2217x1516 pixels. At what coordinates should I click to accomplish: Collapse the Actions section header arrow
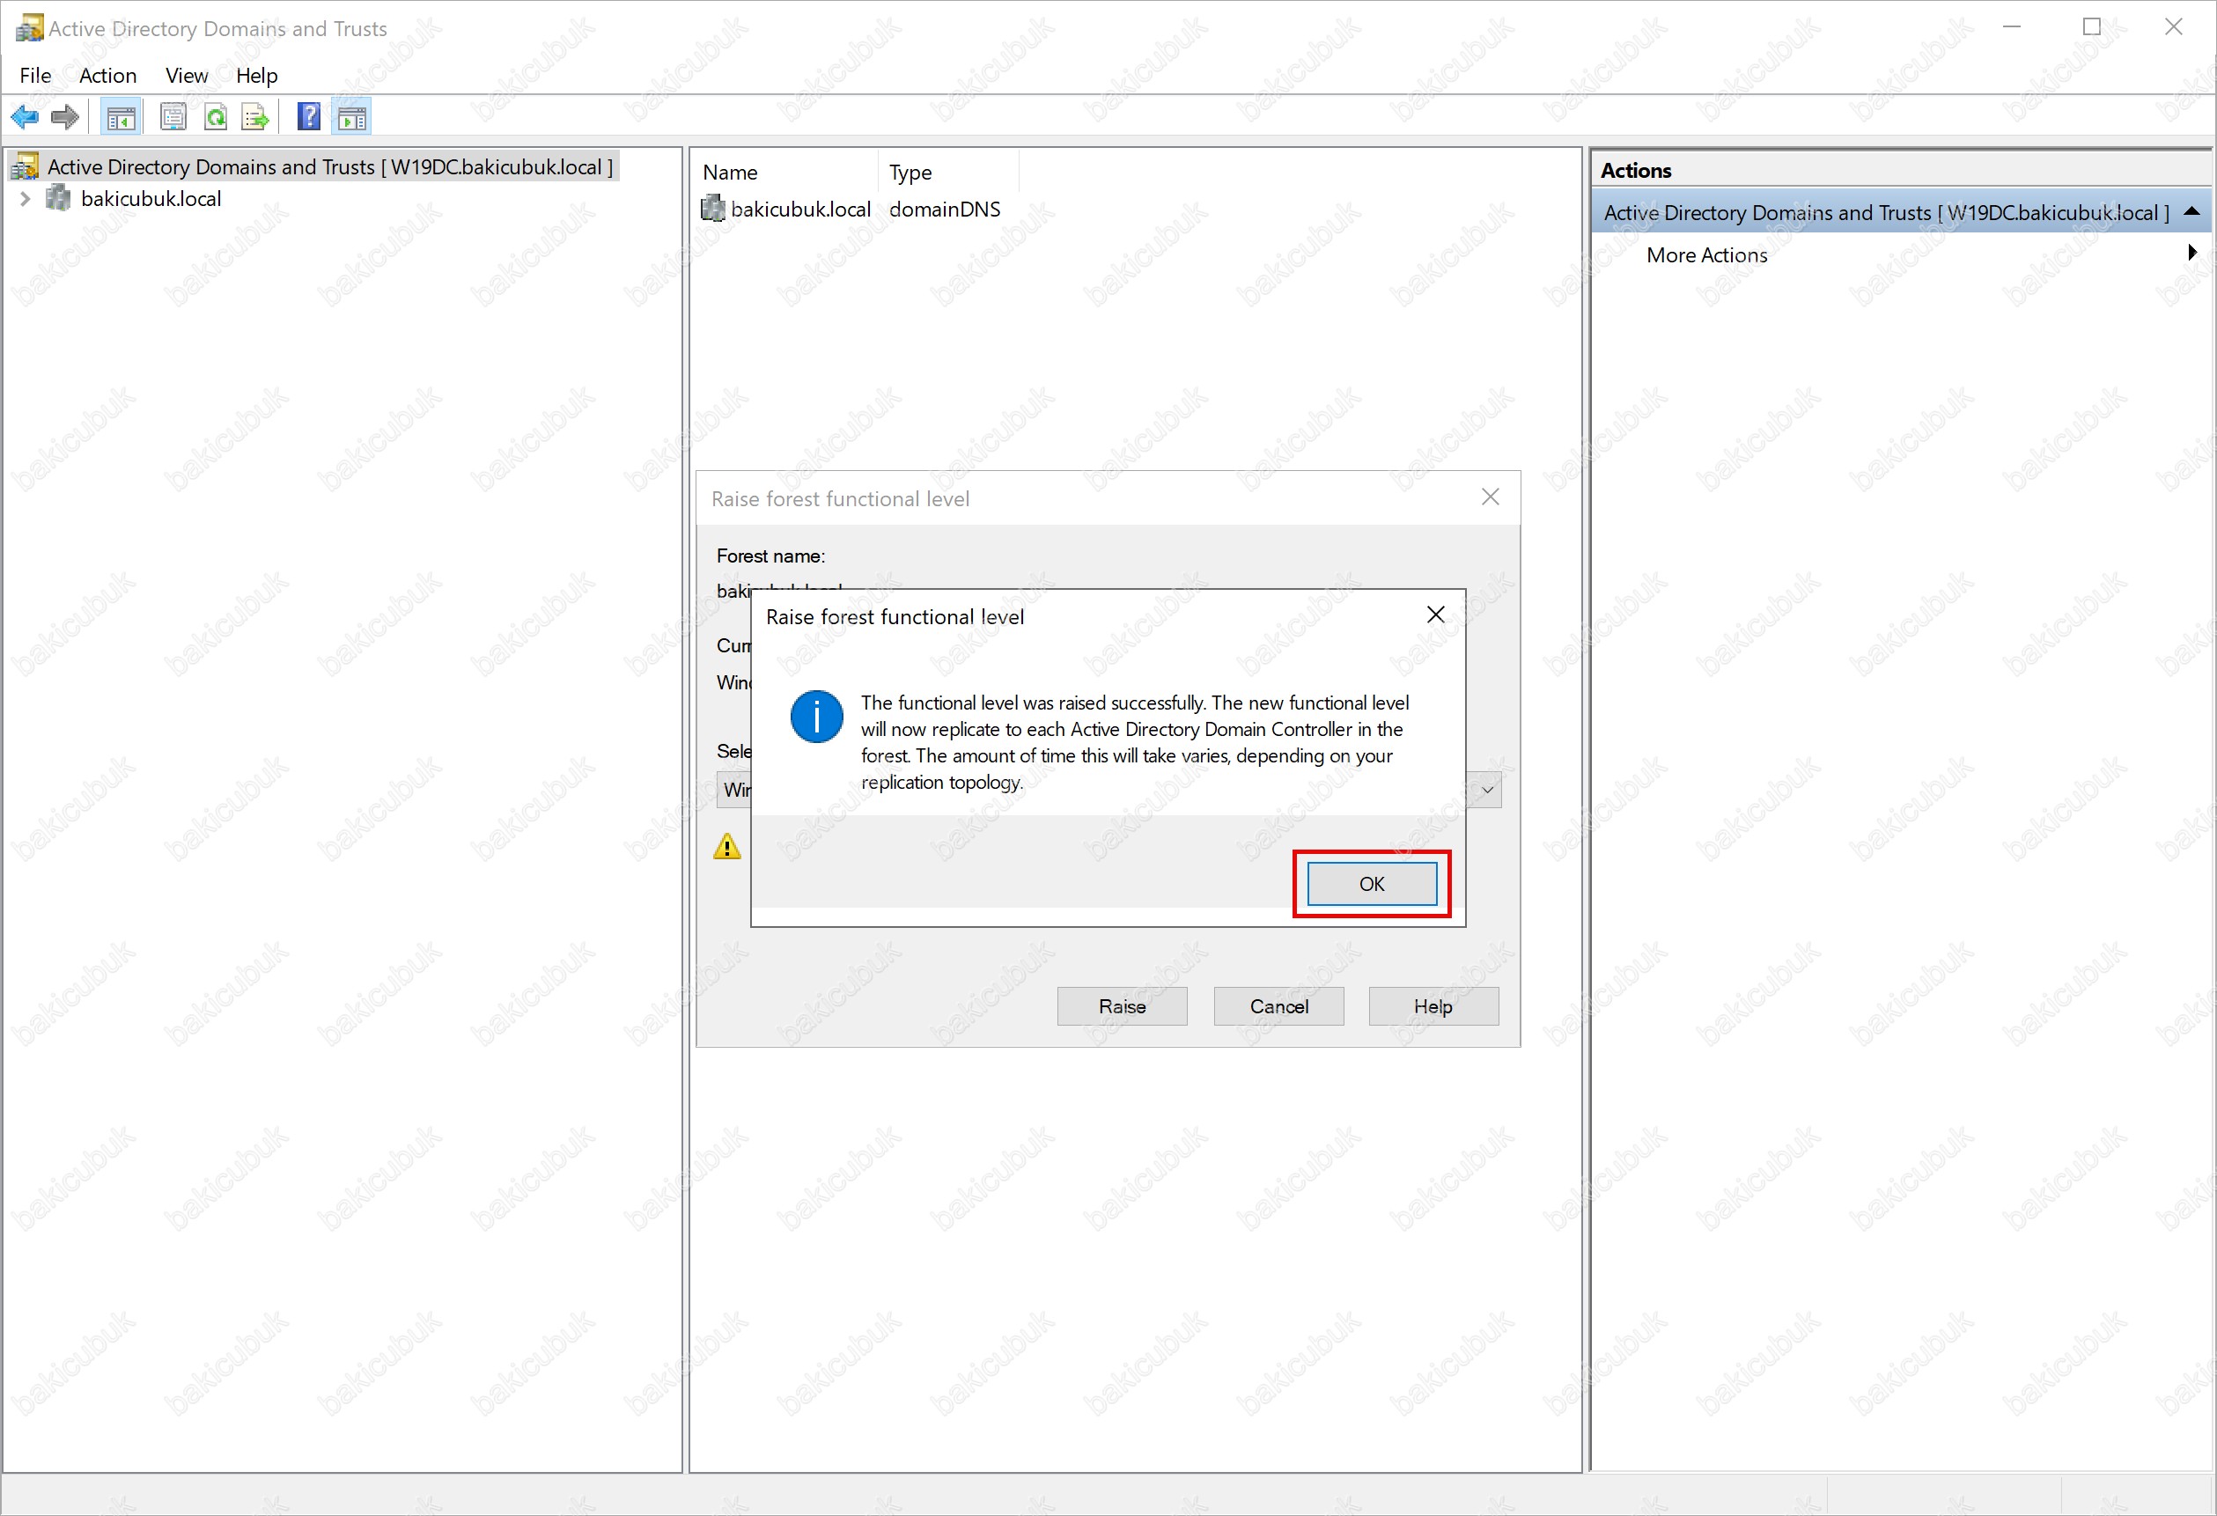coord(2192,212)
